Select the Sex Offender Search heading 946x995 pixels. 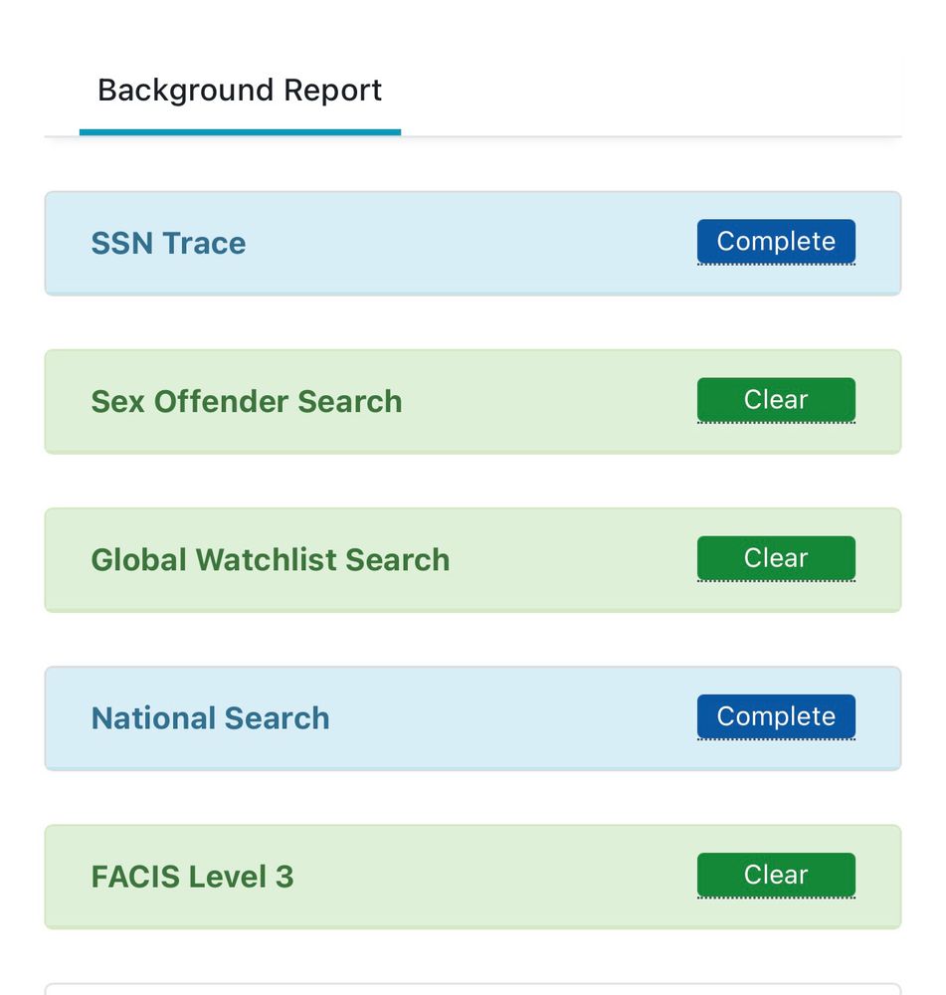tap(246, 401)
